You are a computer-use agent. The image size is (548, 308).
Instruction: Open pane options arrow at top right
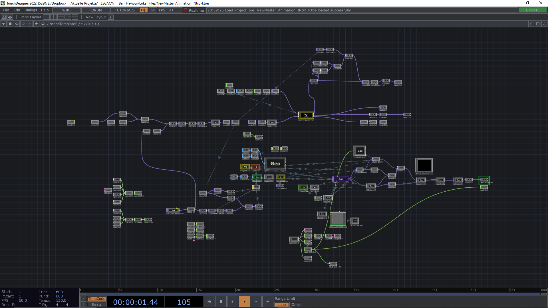[544, 24]
